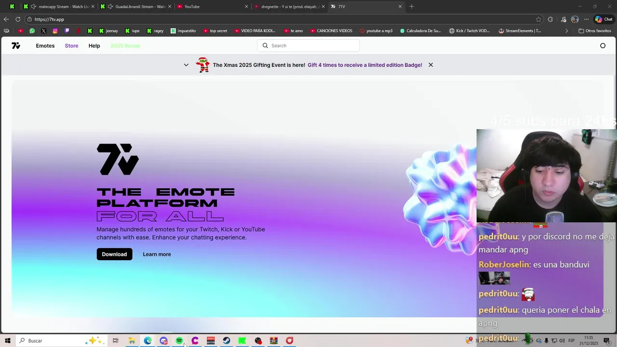Close the 7TV browser tab
This screenshot has width=617, height=347.
click(400, 7)
